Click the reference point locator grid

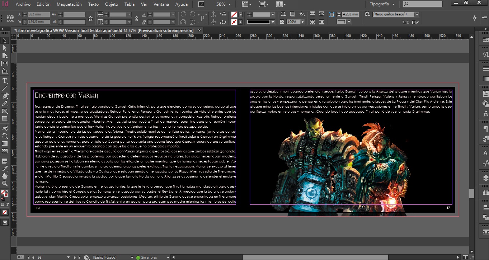coord(10,18)
